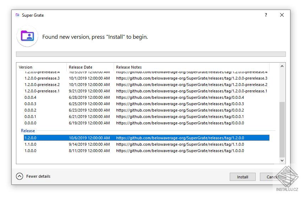Click the 6/28/2019 12:00:00 AM date cell
Screen dimensions: 305x199
coord(89,97)
